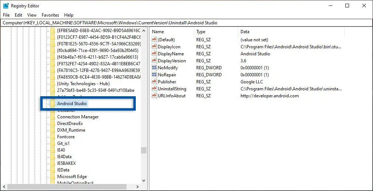This screenshot has height=191, width=373.
Task: Click the UninstallString value label
Action: [172, 89]
